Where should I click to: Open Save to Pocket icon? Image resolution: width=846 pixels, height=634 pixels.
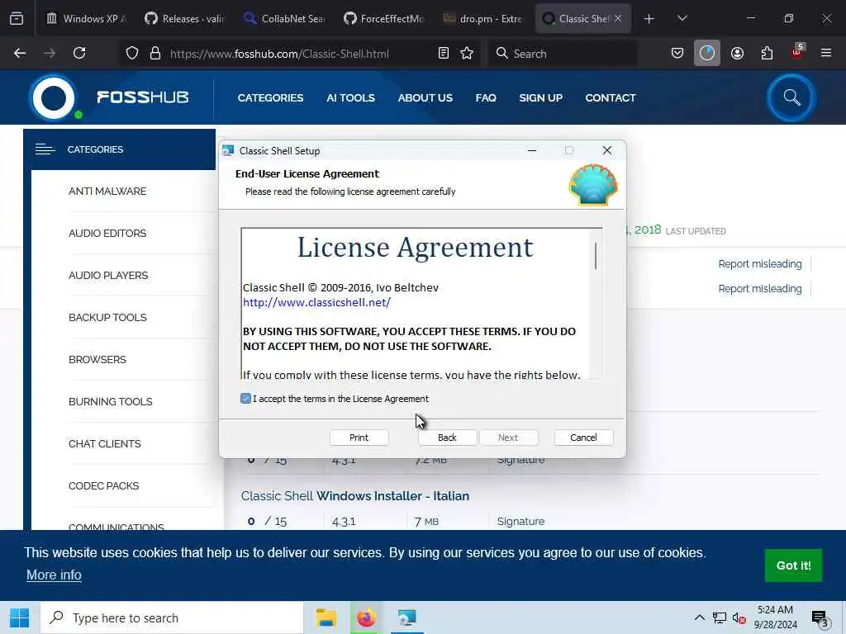677,53
